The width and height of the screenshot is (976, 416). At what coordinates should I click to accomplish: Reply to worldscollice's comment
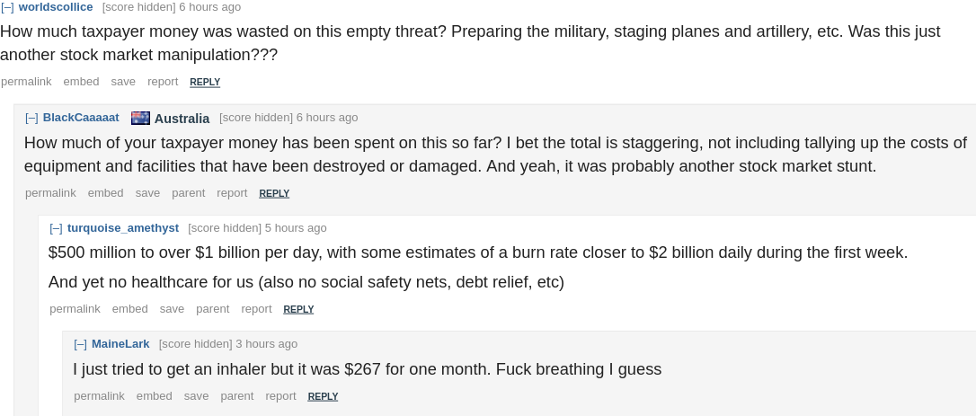point(205,82)
